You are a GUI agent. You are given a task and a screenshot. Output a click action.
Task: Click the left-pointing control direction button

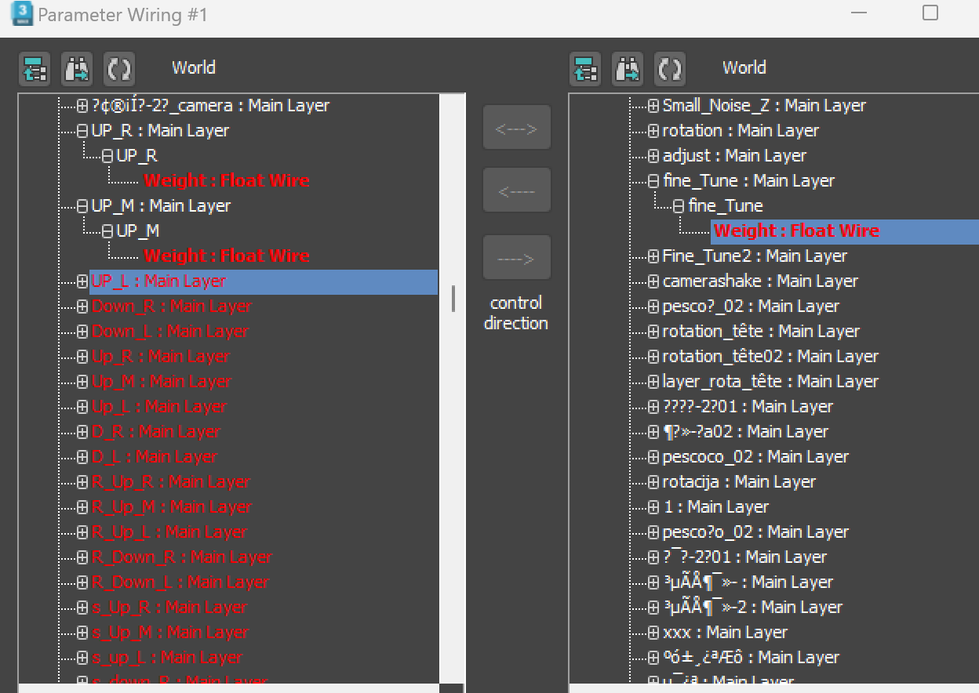(516, 190)
